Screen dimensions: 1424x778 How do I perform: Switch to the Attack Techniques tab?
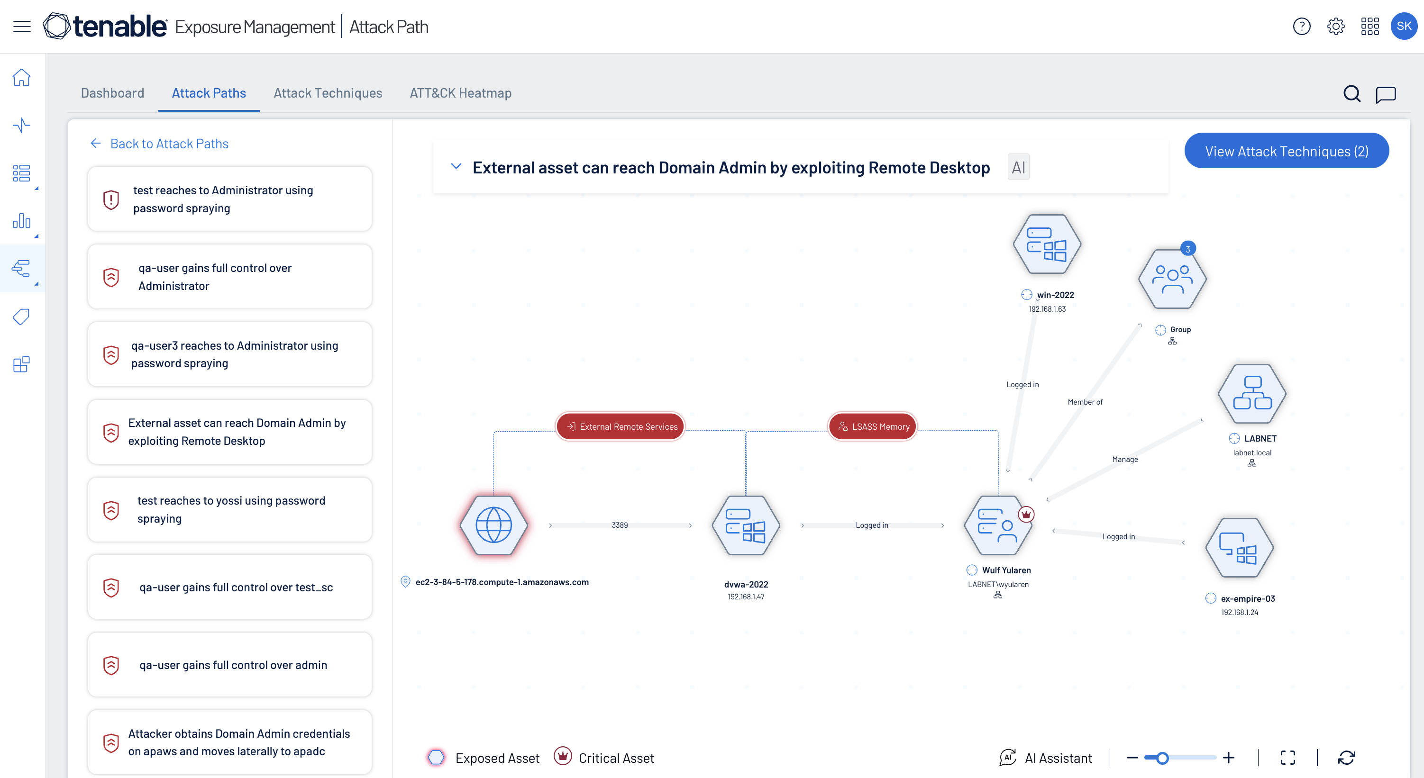(x=328, y=93)
